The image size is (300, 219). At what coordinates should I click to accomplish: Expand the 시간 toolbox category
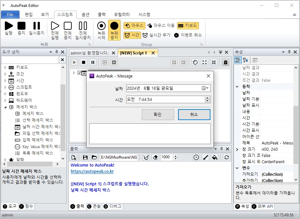pos(5,80)
